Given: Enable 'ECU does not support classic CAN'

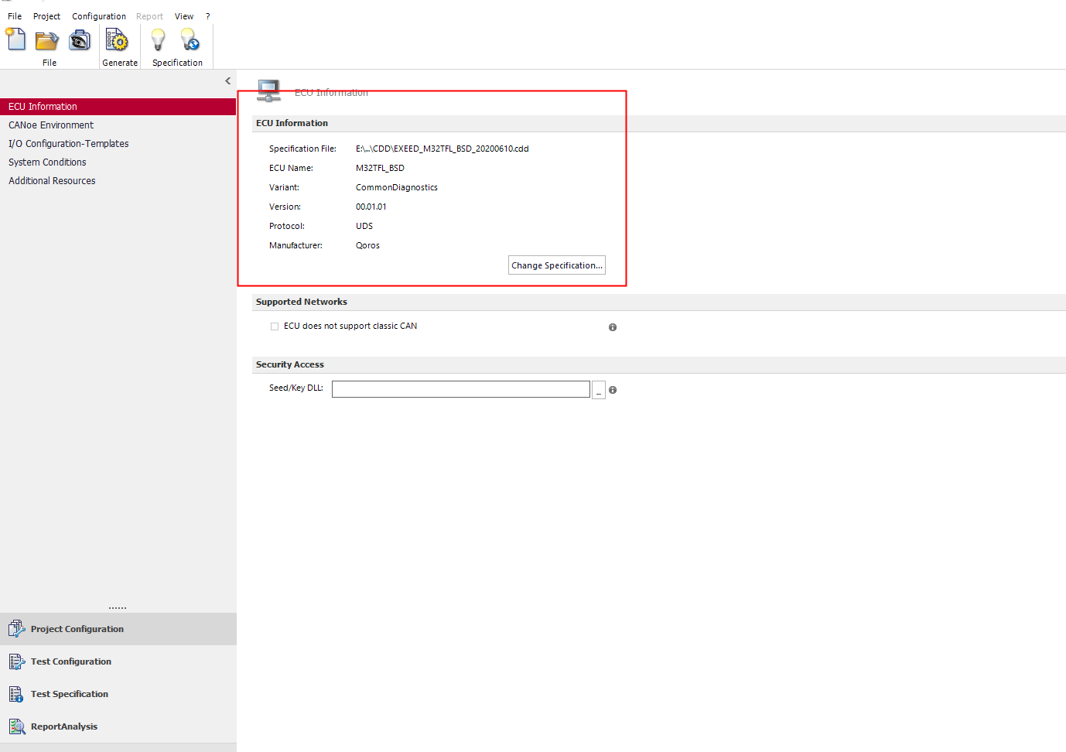Looking at the screenshot, I should coord(275,326).
